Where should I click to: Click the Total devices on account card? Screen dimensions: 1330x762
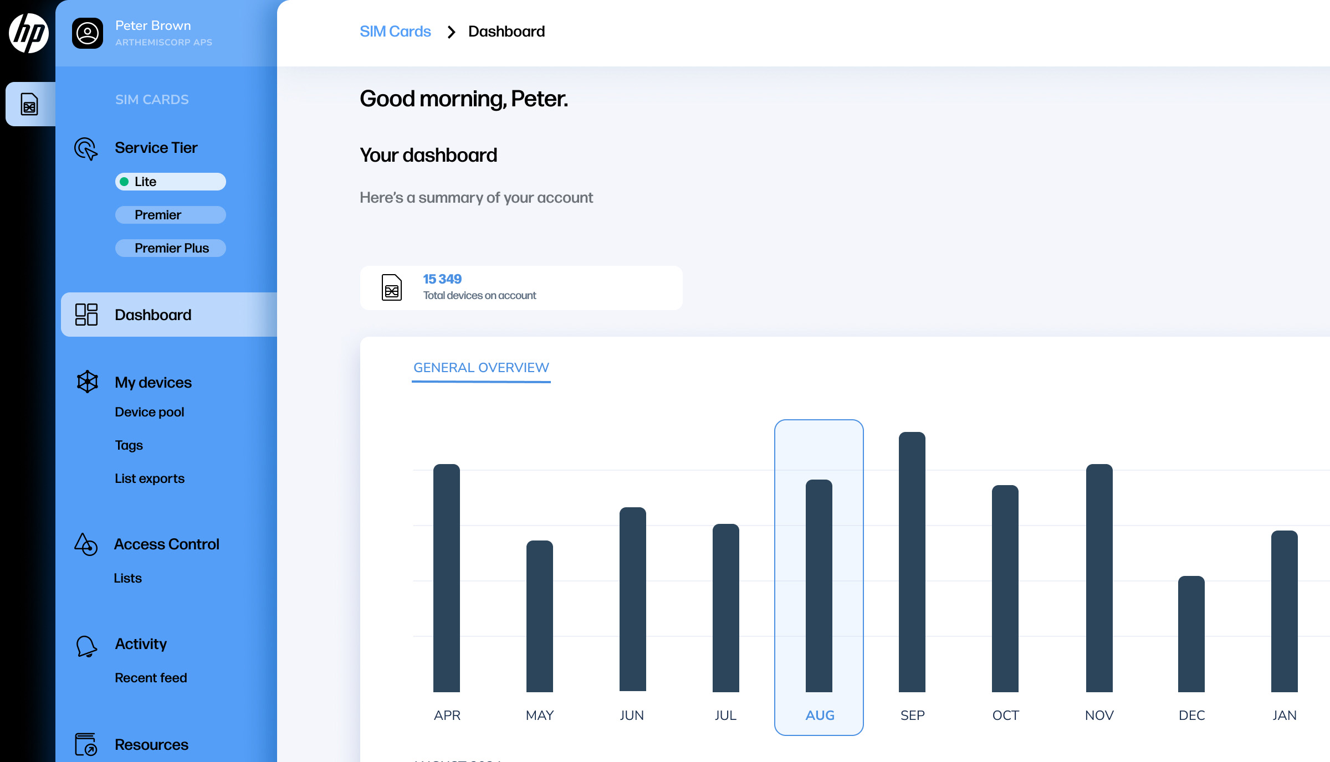(x=521, y=288)
